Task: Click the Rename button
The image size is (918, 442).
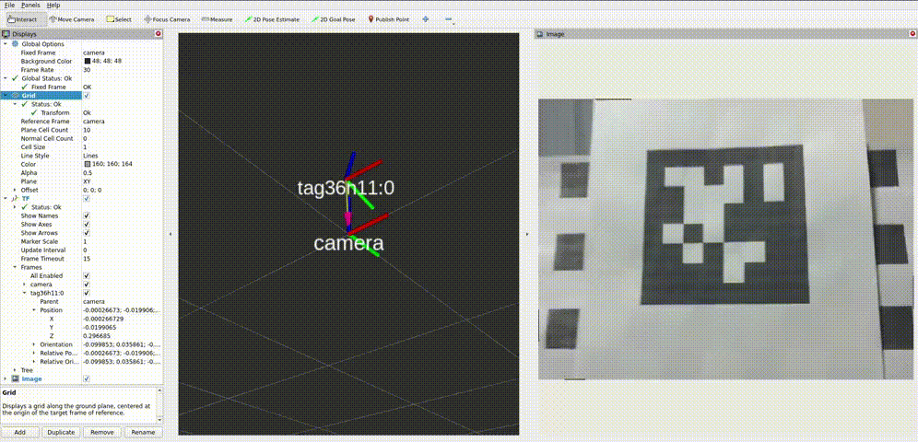Action: (143, 432)
